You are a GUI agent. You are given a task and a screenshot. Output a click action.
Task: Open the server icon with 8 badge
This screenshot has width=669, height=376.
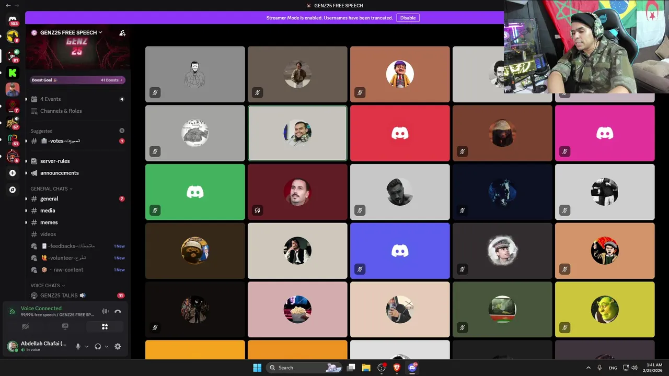pos(13,37)
